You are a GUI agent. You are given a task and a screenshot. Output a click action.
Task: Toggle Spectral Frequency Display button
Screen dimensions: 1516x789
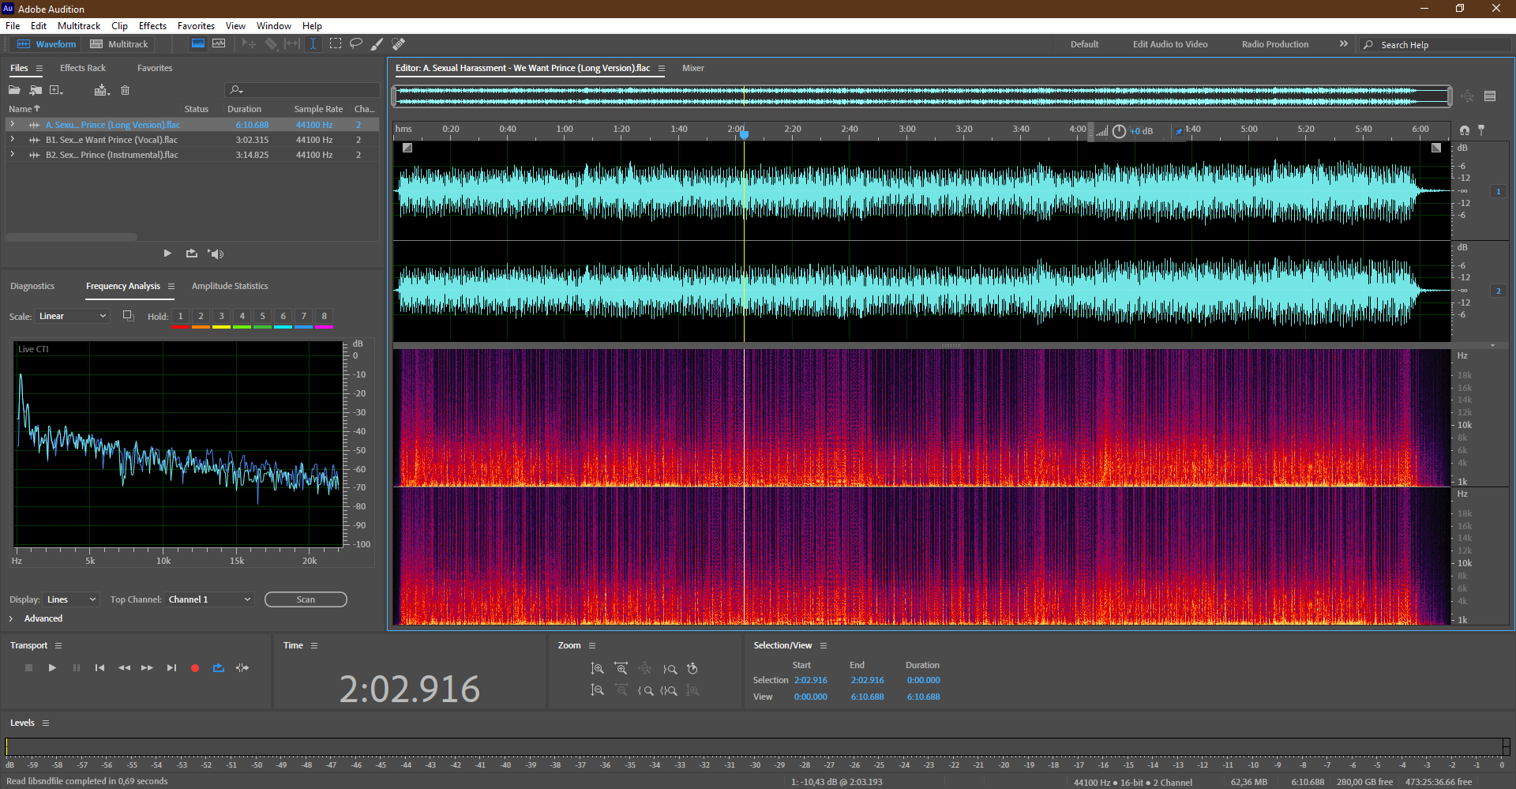point(198,44)
